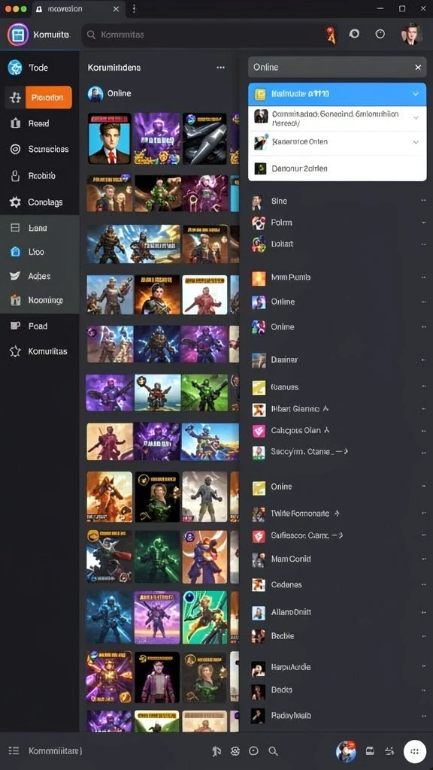
Task: Open options for the Mam Coniid row
Action: (423, 559)
